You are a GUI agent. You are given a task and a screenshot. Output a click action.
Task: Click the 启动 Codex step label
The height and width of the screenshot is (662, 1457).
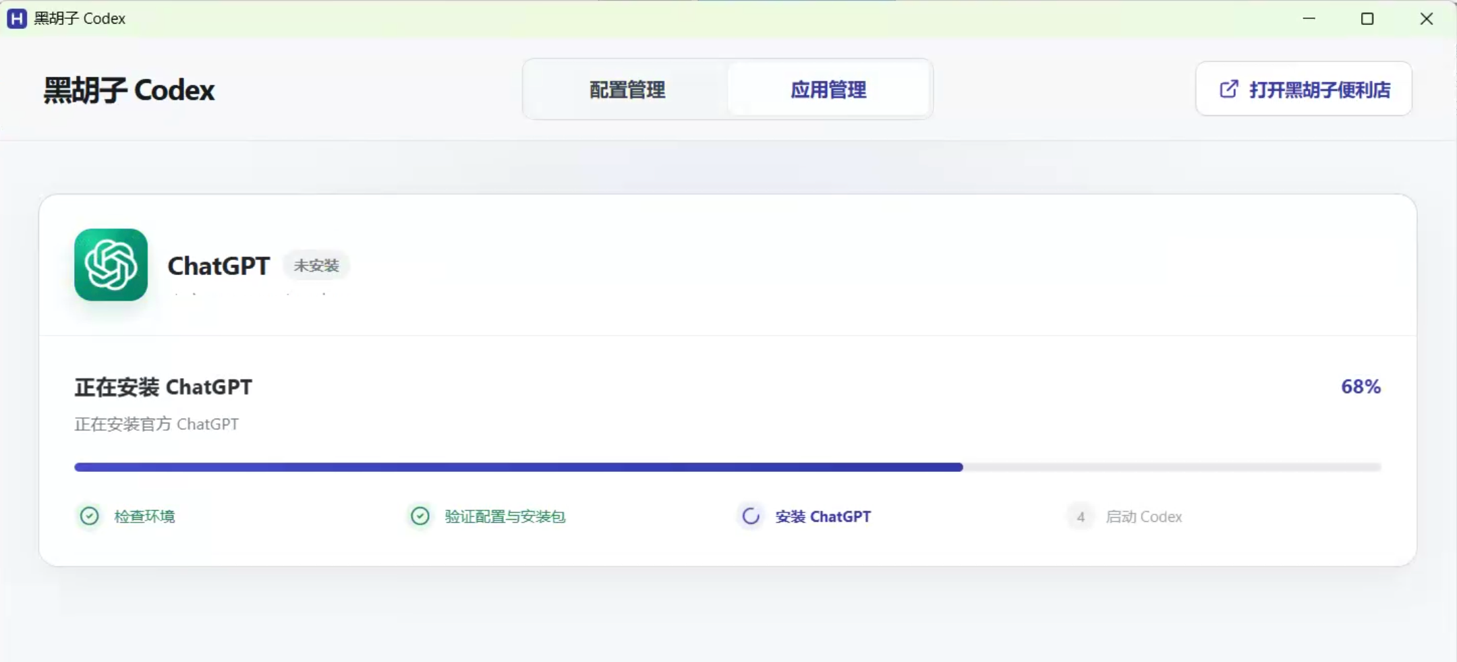pos(1144,516)
